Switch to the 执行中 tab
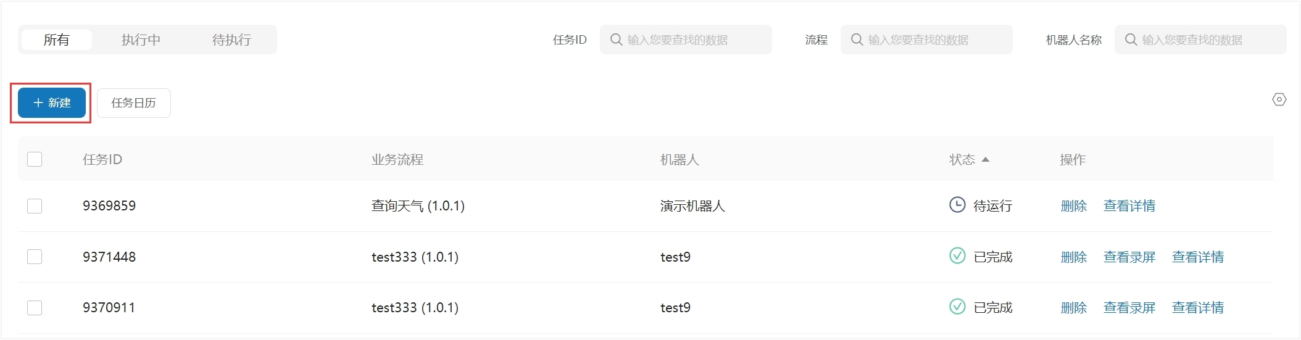This screenshot has width=1301, height=340. (141, 39)
